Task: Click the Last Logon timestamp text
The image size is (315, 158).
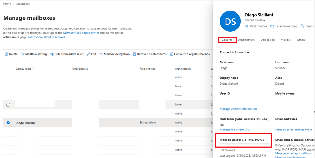Action: 243,156
